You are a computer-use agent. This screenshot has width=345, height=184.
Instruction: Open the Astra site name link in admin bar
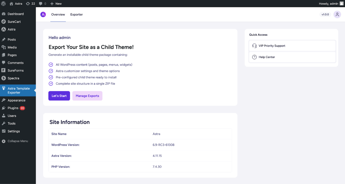click(x=18, y=3)
